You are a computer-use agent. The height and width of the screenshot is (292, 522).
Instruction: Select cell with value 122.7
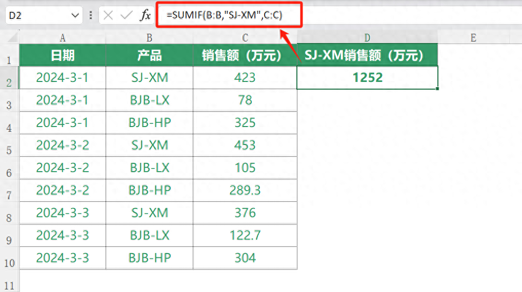(245, 236)
